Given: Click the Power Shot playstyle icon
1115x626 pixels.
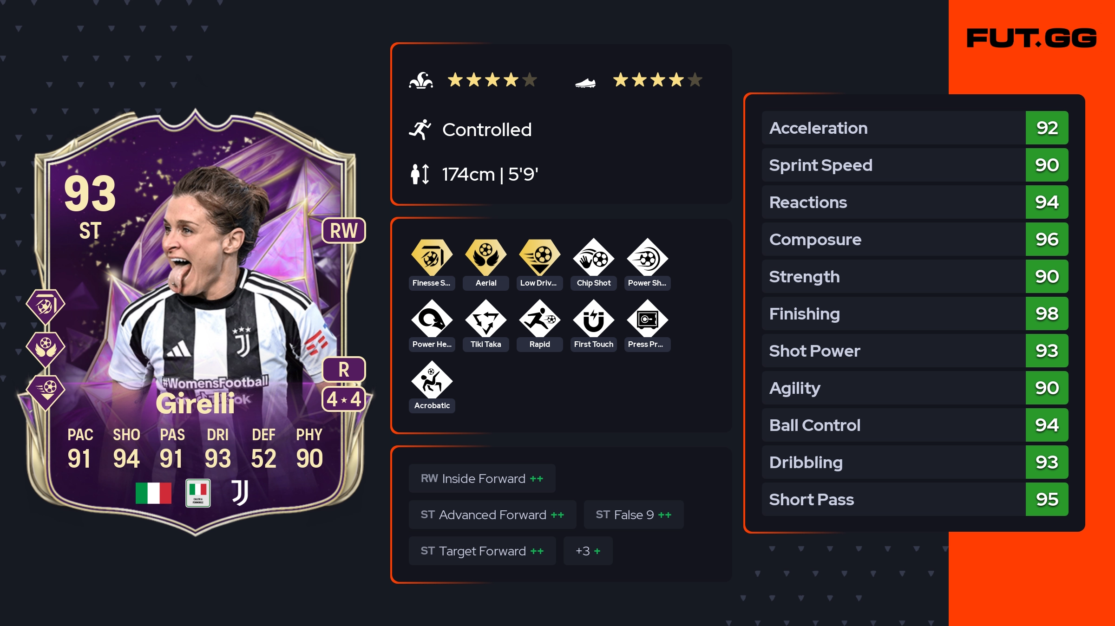Looking at the screenshot, I should pos(648,258).
